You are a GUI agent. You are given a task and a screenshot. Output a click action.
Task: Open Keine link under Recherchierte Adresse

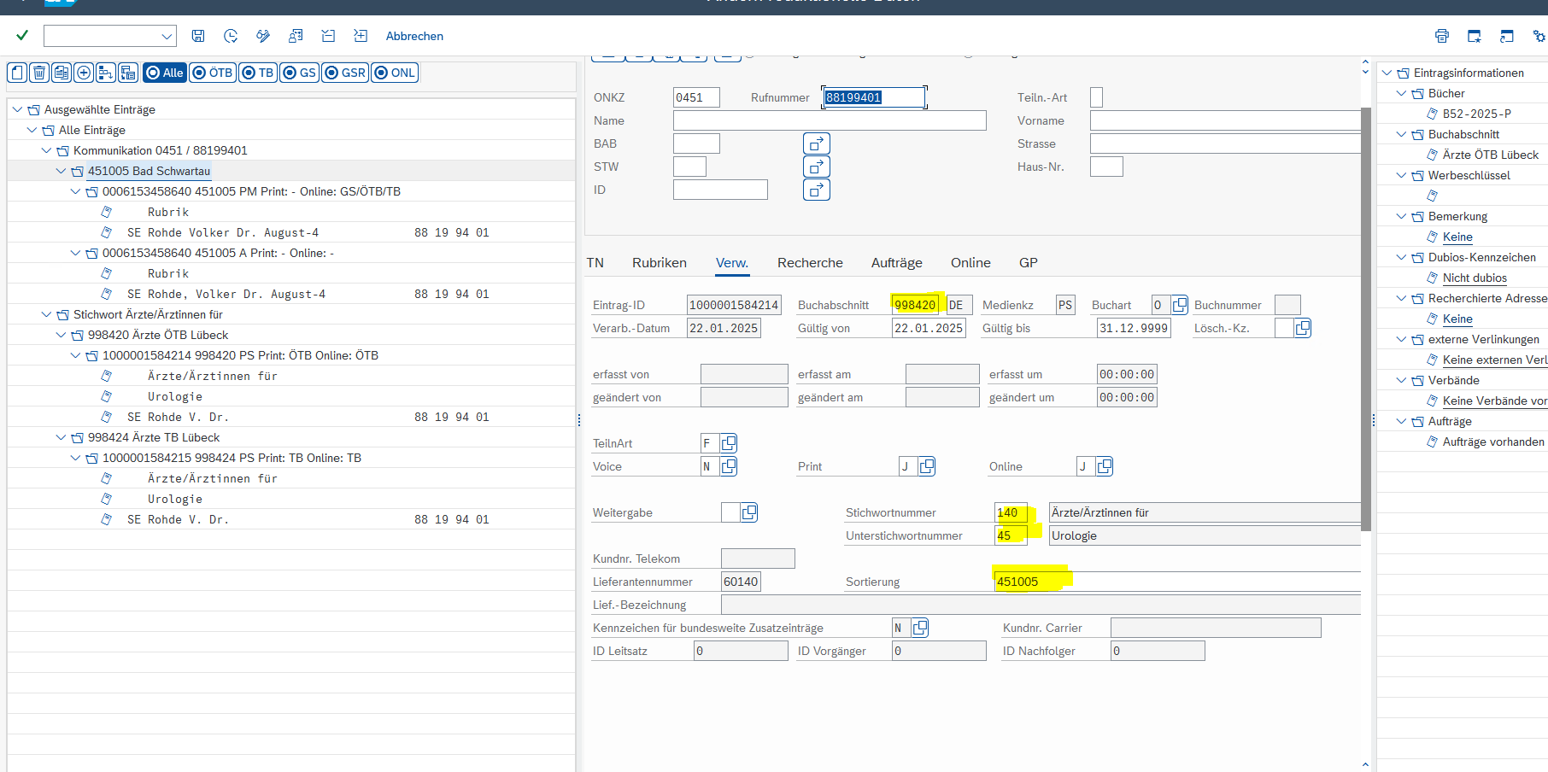[x=1457, y=319]
